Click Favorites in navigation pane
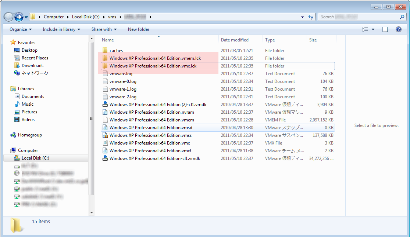Viewport: 410px width, 237px height. point(26,42)
